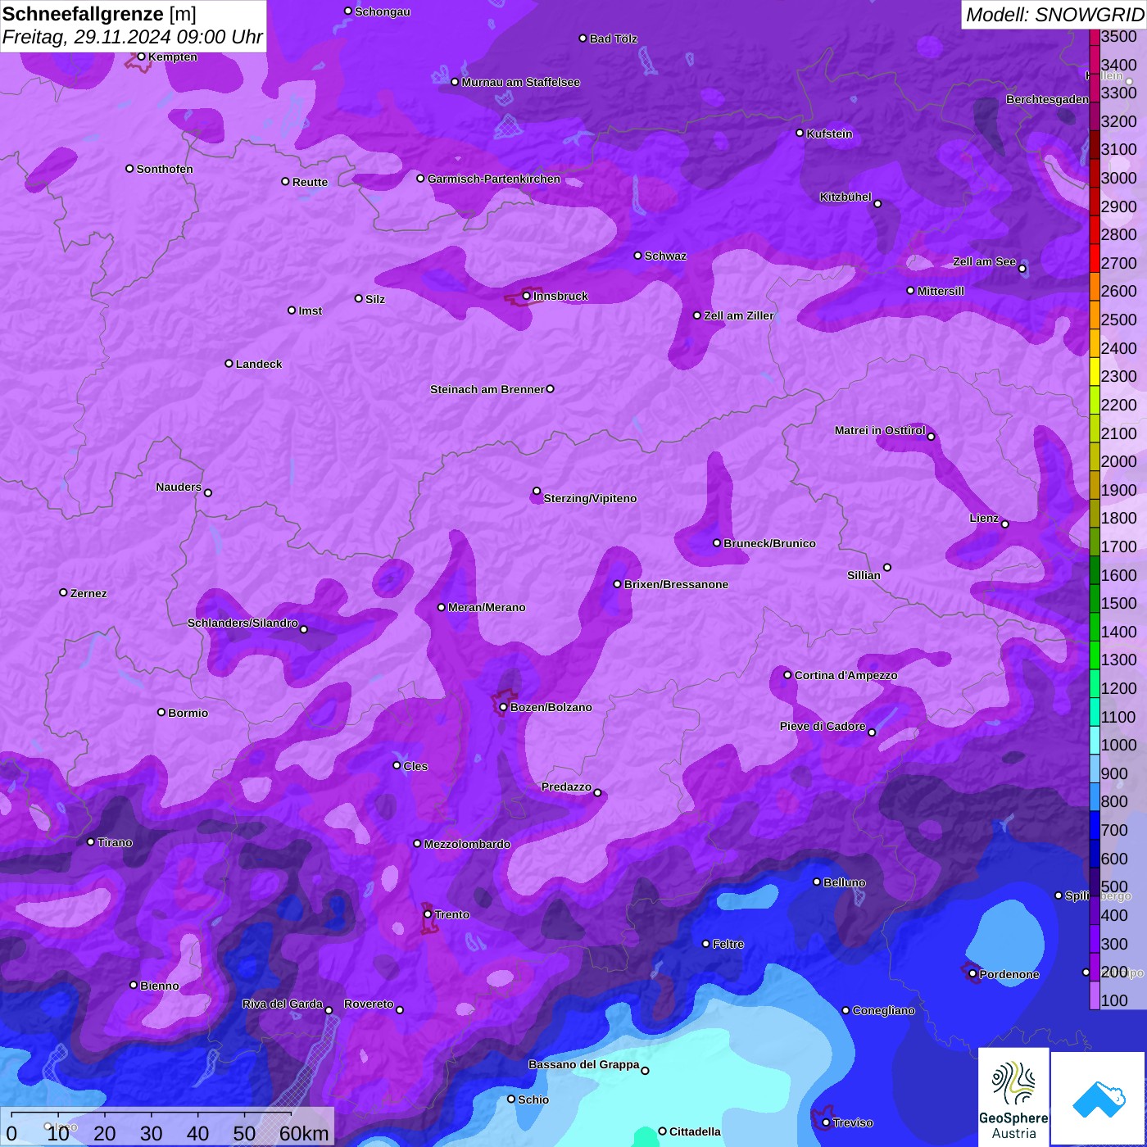Click the Pordenone city marker
The height and width of the screenshot is (1147, 1147).
point(972,974)
